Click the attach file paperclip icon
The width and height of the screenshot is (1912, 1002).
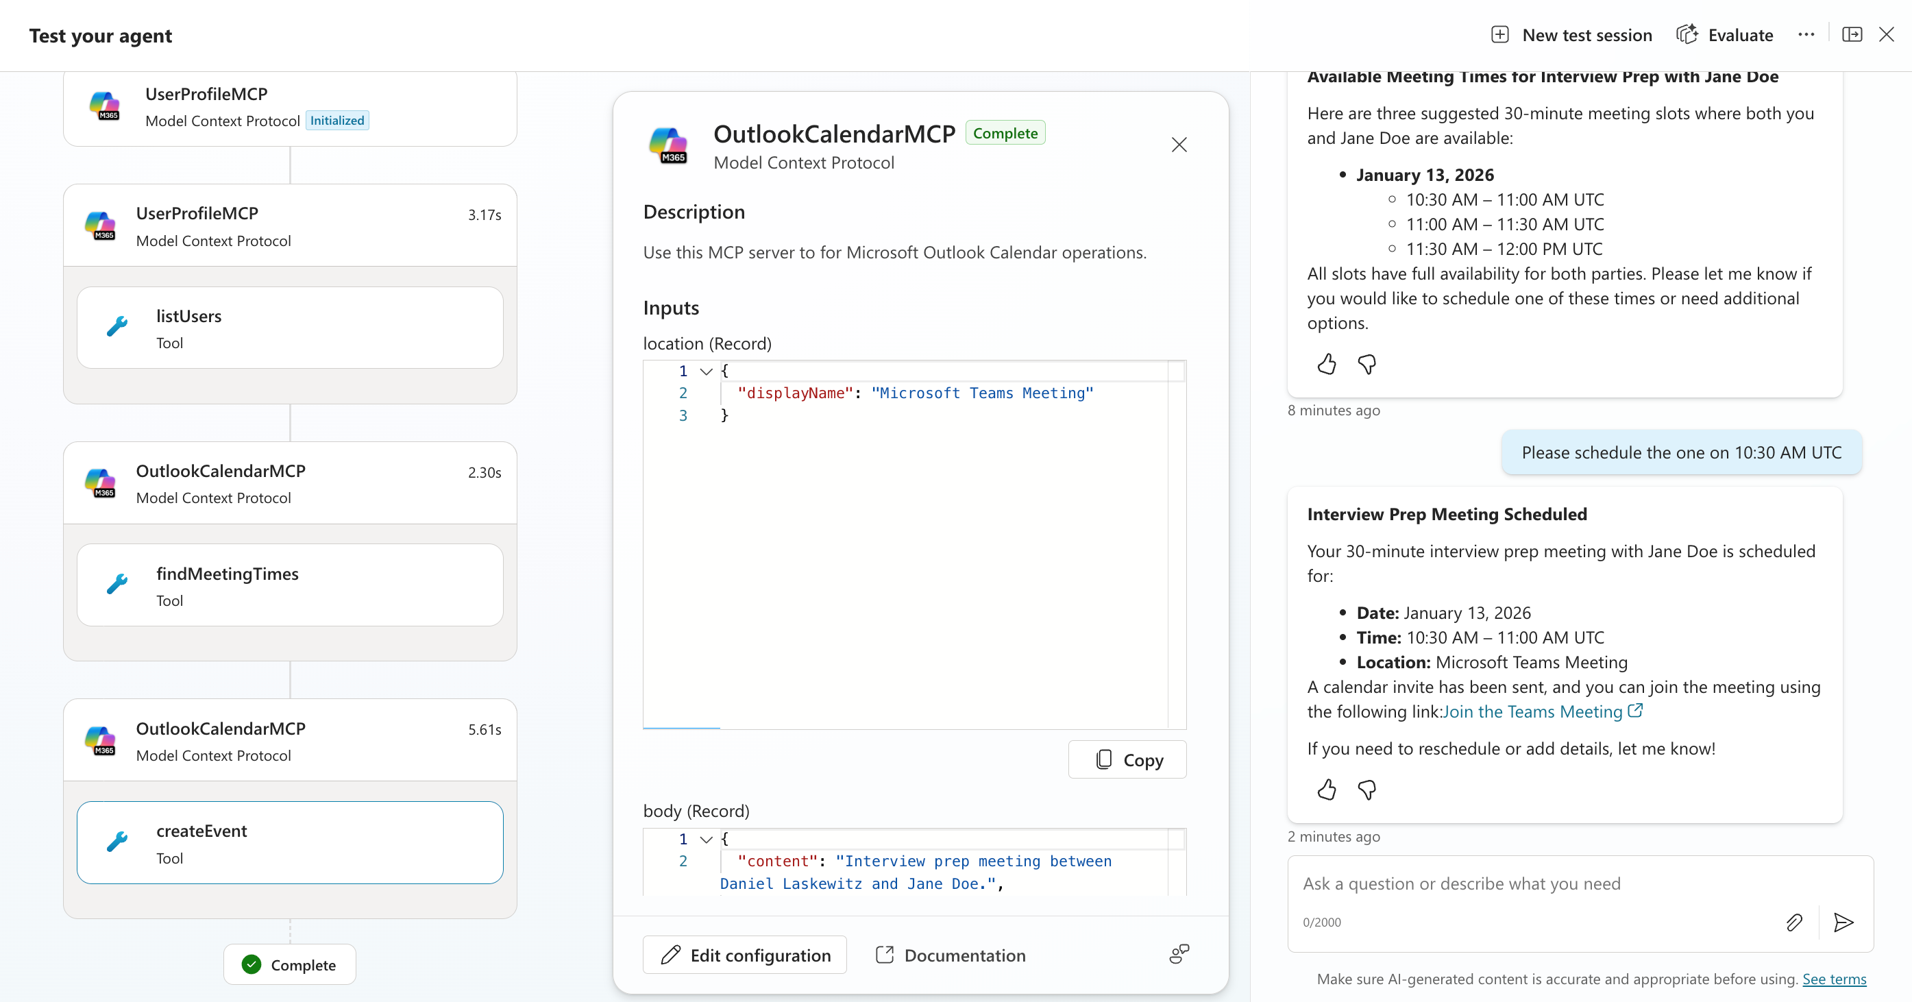click(x=1794, y=922)
